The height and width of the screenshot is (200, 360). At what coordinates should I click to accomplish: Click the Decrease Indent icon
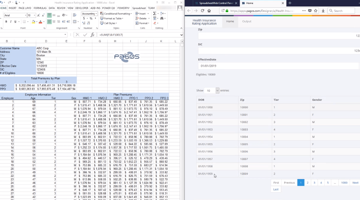click(x=64, y=22)
